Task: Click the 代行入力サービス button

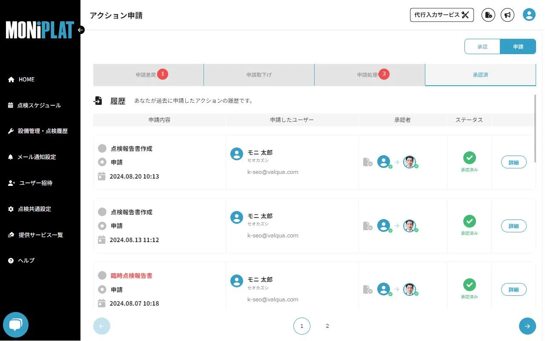Action: (x=442, y=15)
